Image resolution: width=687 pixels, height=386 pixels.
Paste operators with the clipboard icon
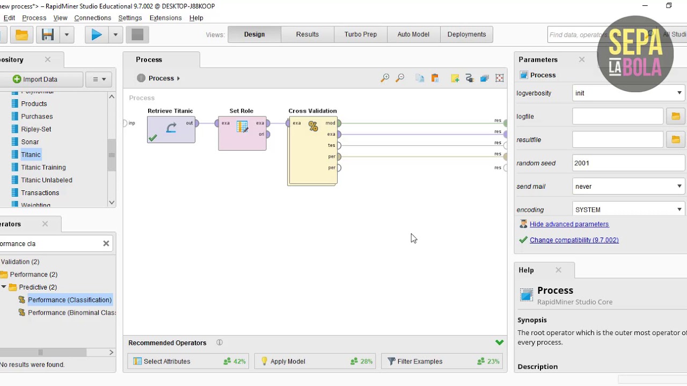tap(435, 78)
